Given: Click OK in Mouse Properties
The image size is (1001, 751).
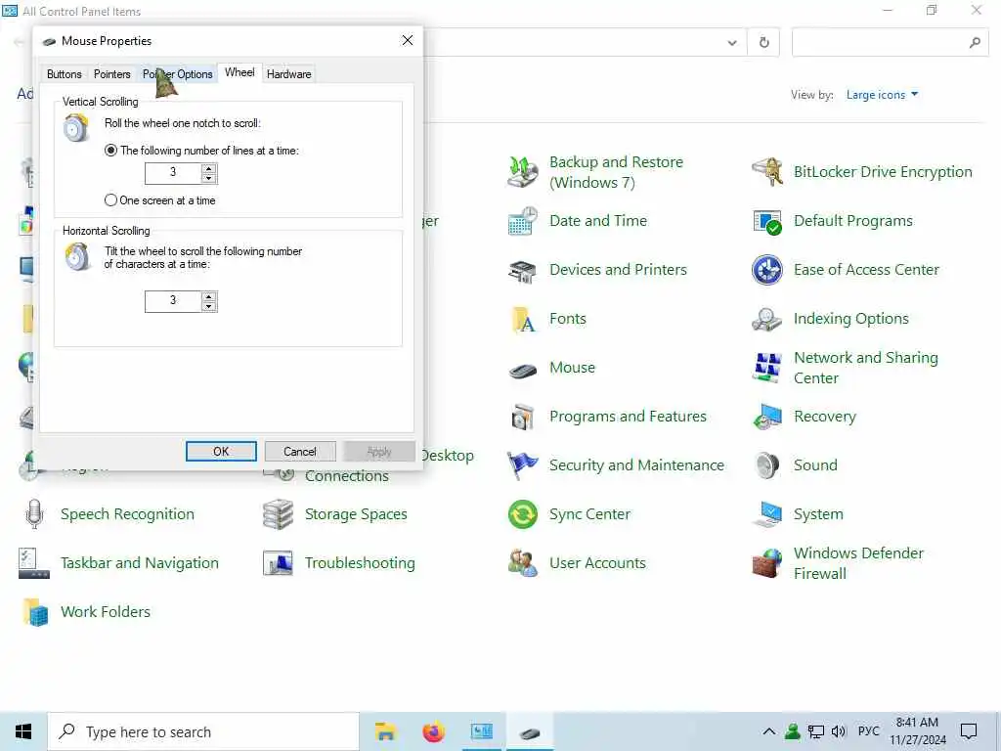Looking at the screenshot, I should [x=221, y=452].
